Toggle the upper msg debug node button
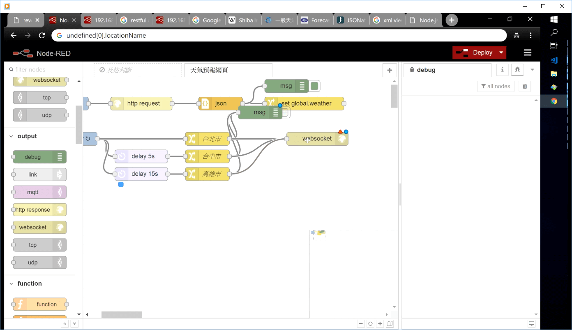Screen dimensions: 572x330 [314, 86]
